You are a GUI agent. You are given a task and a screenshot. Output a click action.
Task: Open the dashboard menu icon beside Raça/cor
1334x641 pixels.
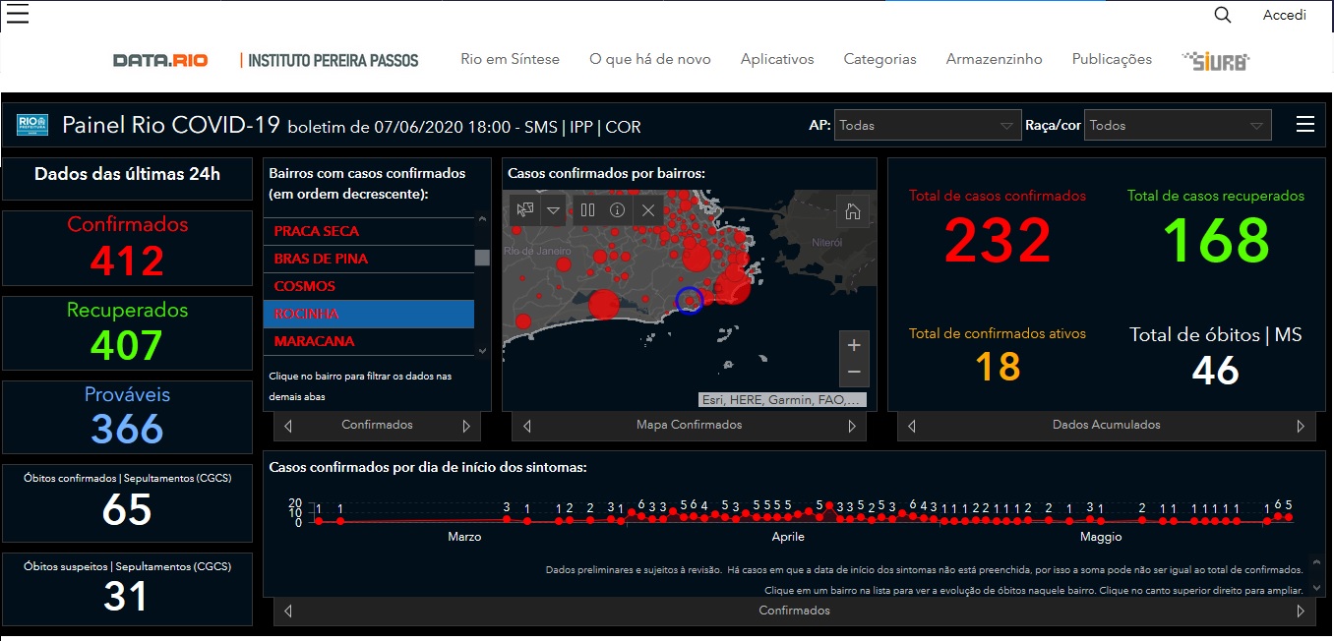(x=1305, y=124)
